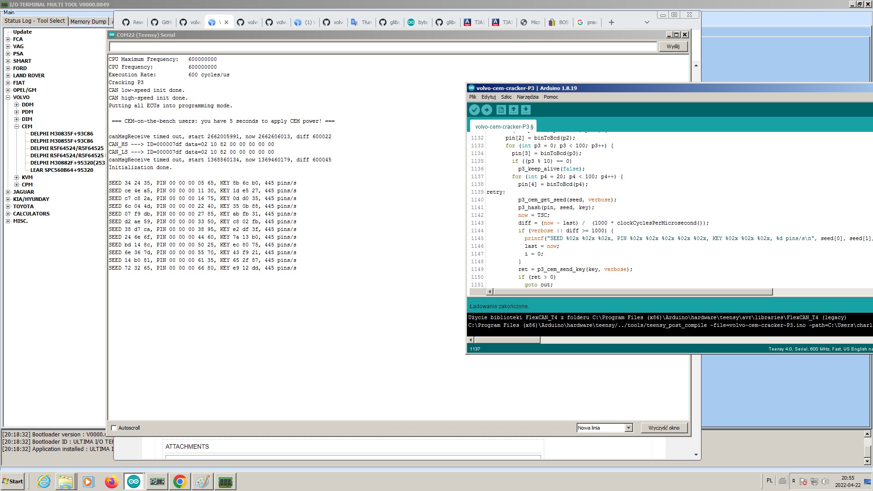This screenshot has height=491, width=873.
Task: Click Internet Explorer taskbar icon
Action: 44,481
